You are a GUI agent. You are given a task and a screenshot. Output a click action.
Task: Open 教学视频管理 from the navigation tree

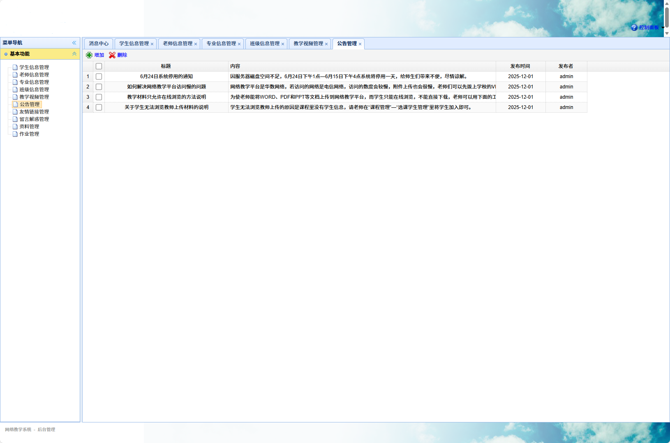34,97
